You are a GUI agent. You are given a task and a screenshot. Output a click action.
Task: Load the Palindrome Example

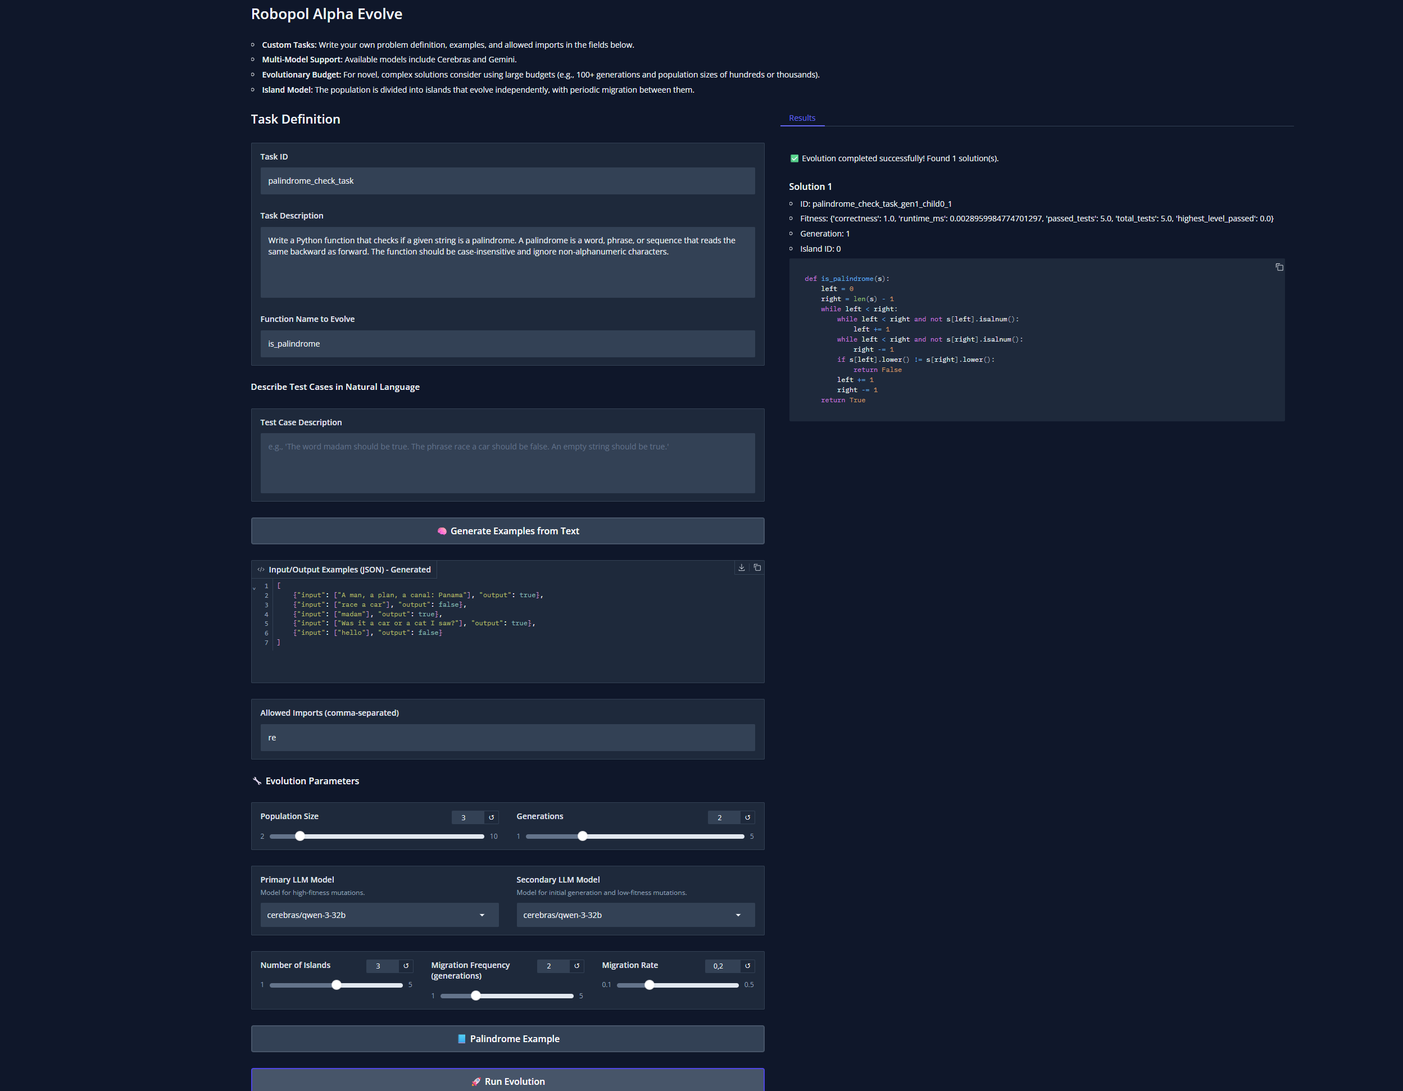click(507, 1038)
